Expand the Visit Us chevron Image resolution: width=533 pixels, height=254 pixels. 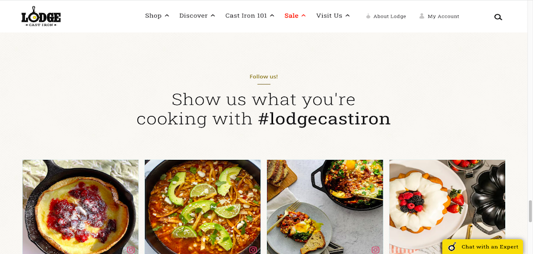[x=348, y=15]
